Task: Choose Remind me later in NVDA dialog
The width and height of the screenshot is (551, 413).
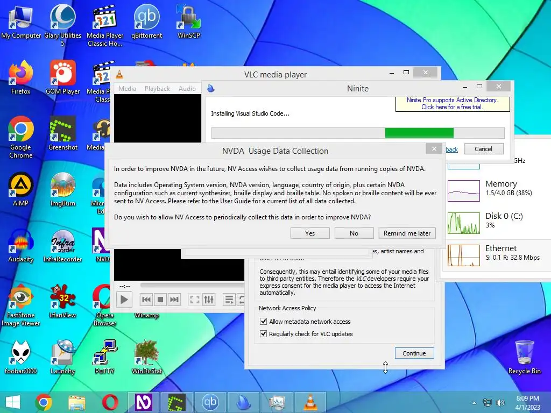Action: click(x=407, y=233)
